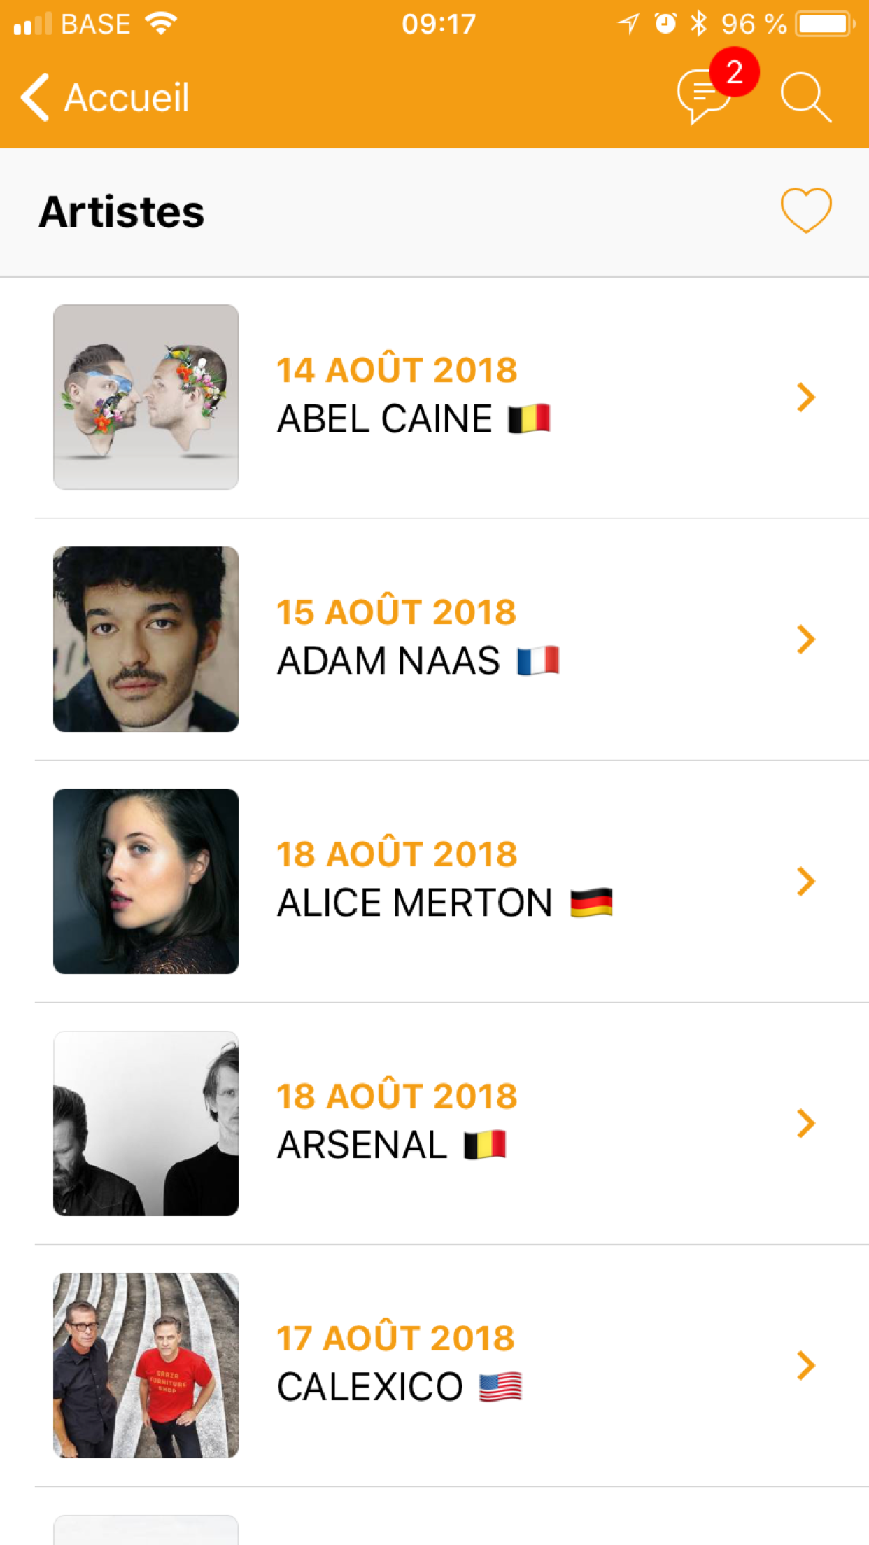
Task: Tap the Adam Naas portrait thumbnail
Action: point(146,639)
